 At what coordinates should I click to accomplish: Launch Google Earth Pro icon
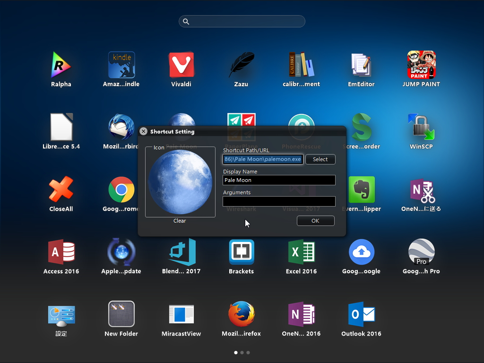click(421, 252)
